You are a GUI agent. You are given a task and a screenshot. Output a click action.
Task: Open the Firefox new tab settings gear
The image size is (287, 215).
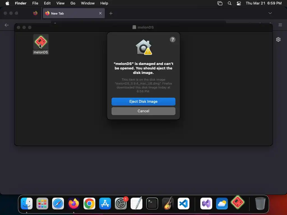278,39
